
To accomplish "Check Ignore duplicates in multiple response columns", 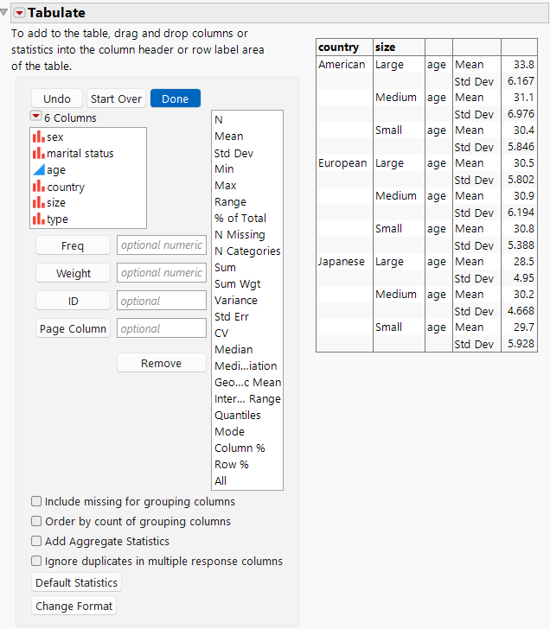I will click(36, 561).
